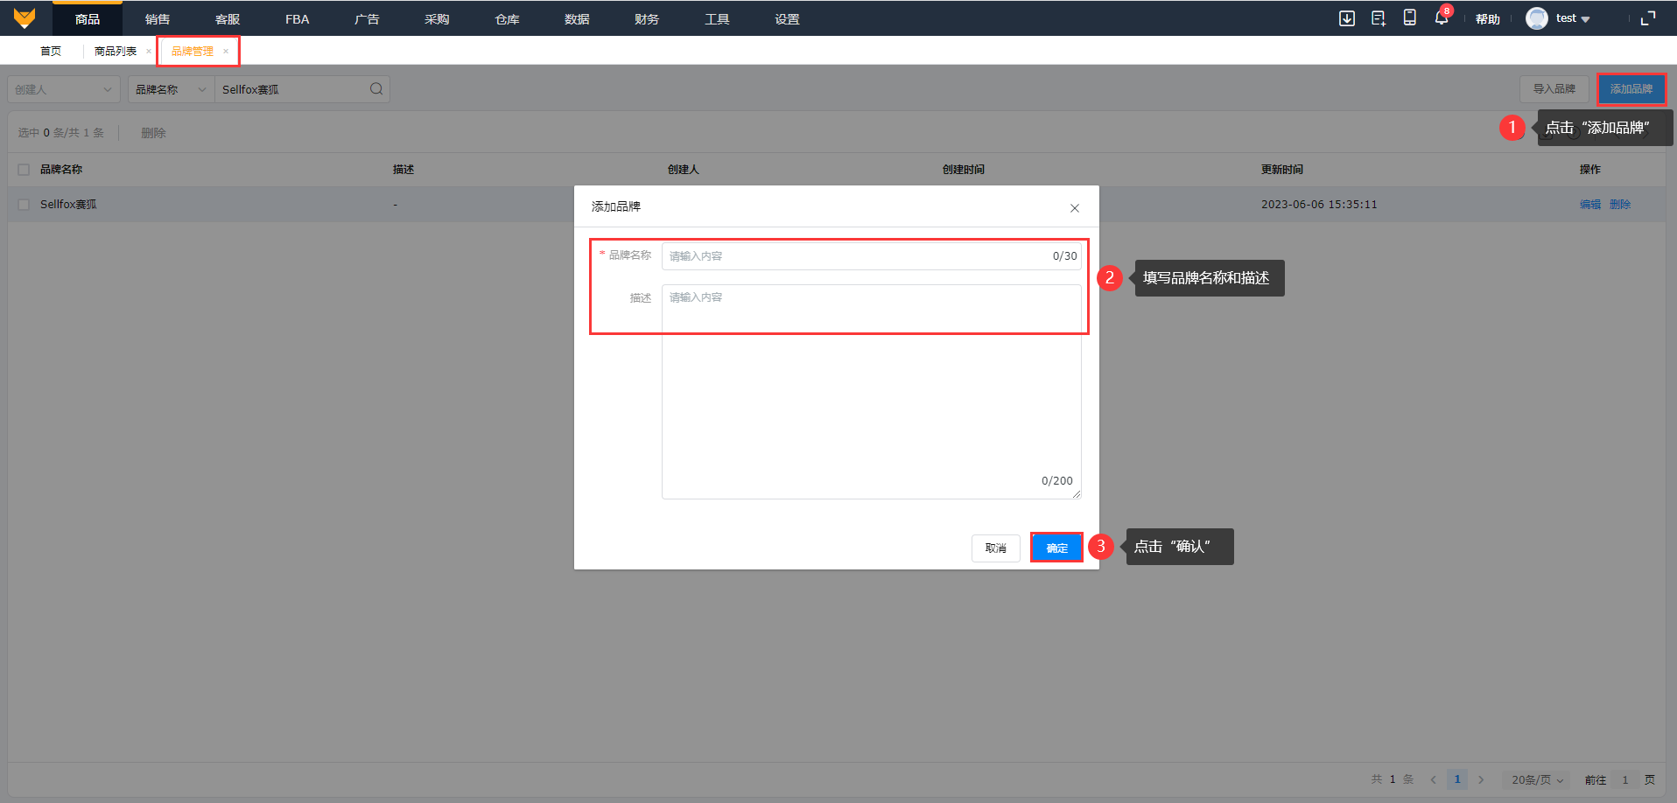Tick the select-all checkbox in table header
Image resolution: width=1677 pixels, height=803 pixels.
[24, 170]
